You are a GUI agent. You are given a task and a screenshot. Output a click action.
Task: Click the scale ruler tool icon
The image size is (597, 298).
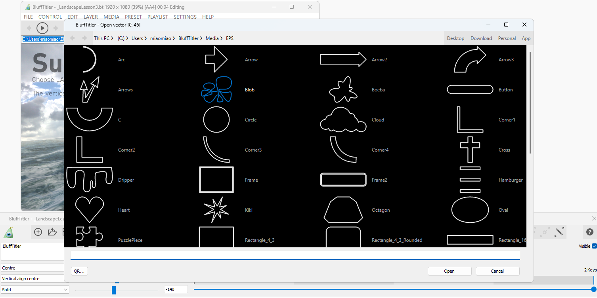pyautogui.click(x=559, y=232)
